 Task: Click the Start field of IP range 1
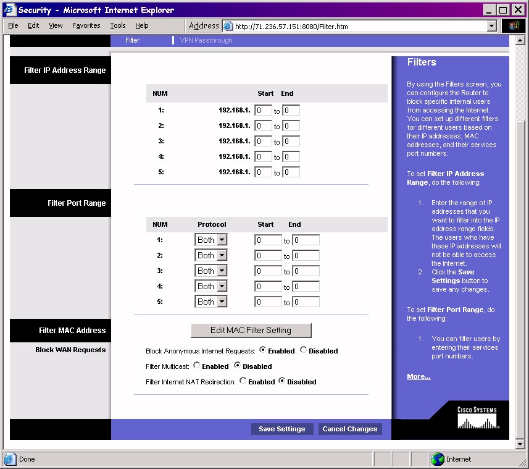263,111
